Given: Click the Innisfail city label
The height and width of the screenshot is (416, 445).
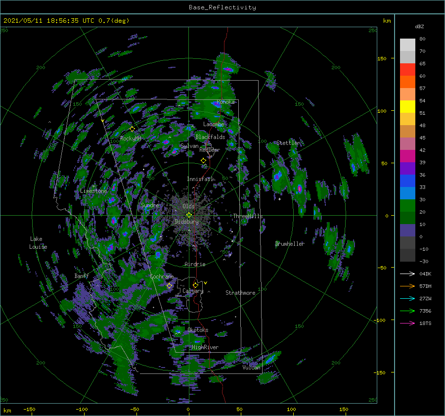Looking at the screenshot, I should [x=200, y=179].
